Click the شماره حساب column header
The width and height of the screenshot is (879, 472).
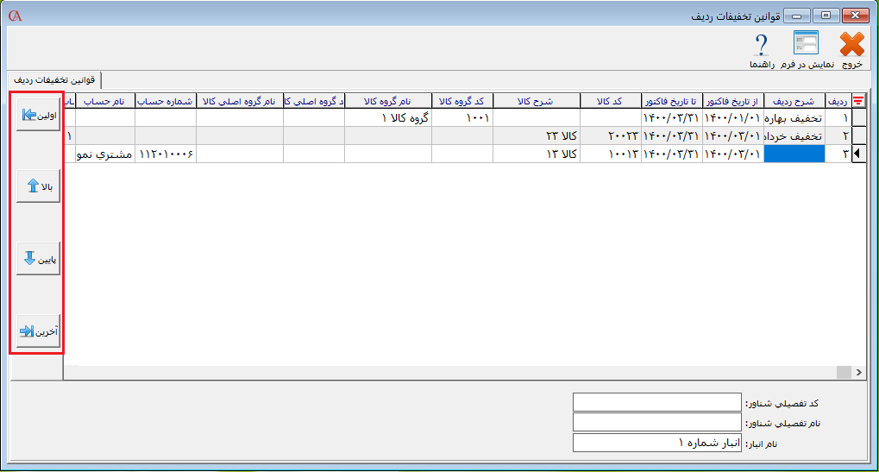coord(165,100)
